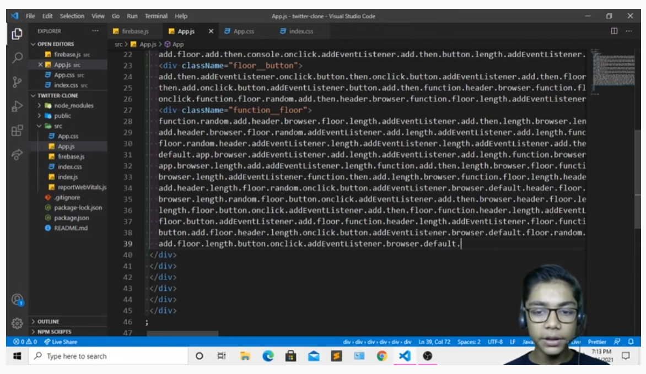Open the Explorer view in the activity bar

[17, 34]
